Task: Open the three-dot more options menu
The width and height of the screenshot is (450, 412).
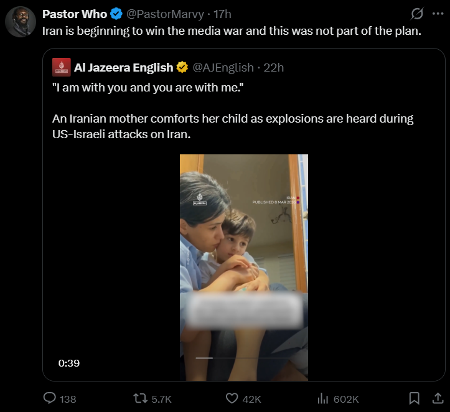Action: (x=438, y=14)
